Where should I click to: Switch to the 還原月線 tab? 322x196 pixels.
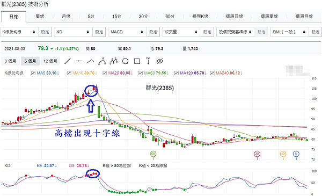click(x=304, y=17)
